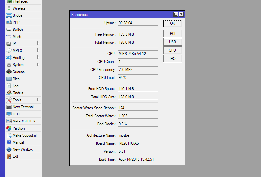
Task: Select the PPP icon in sidebar
Action: coord(9,22)
